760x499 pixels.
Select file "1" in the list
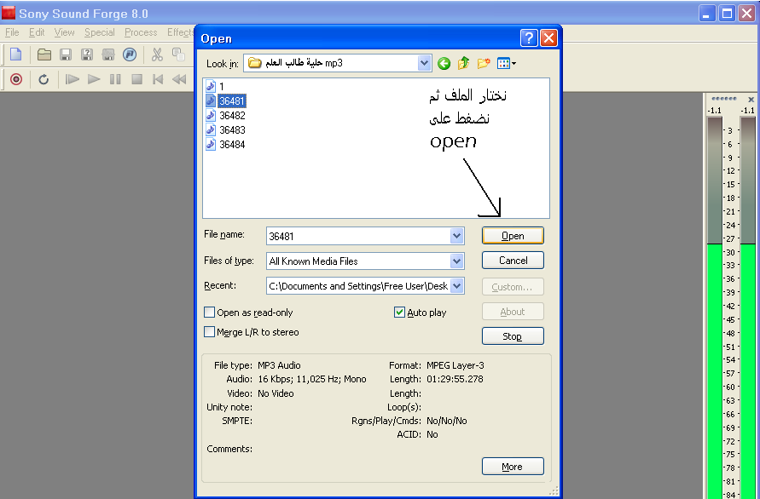(222, 87)
